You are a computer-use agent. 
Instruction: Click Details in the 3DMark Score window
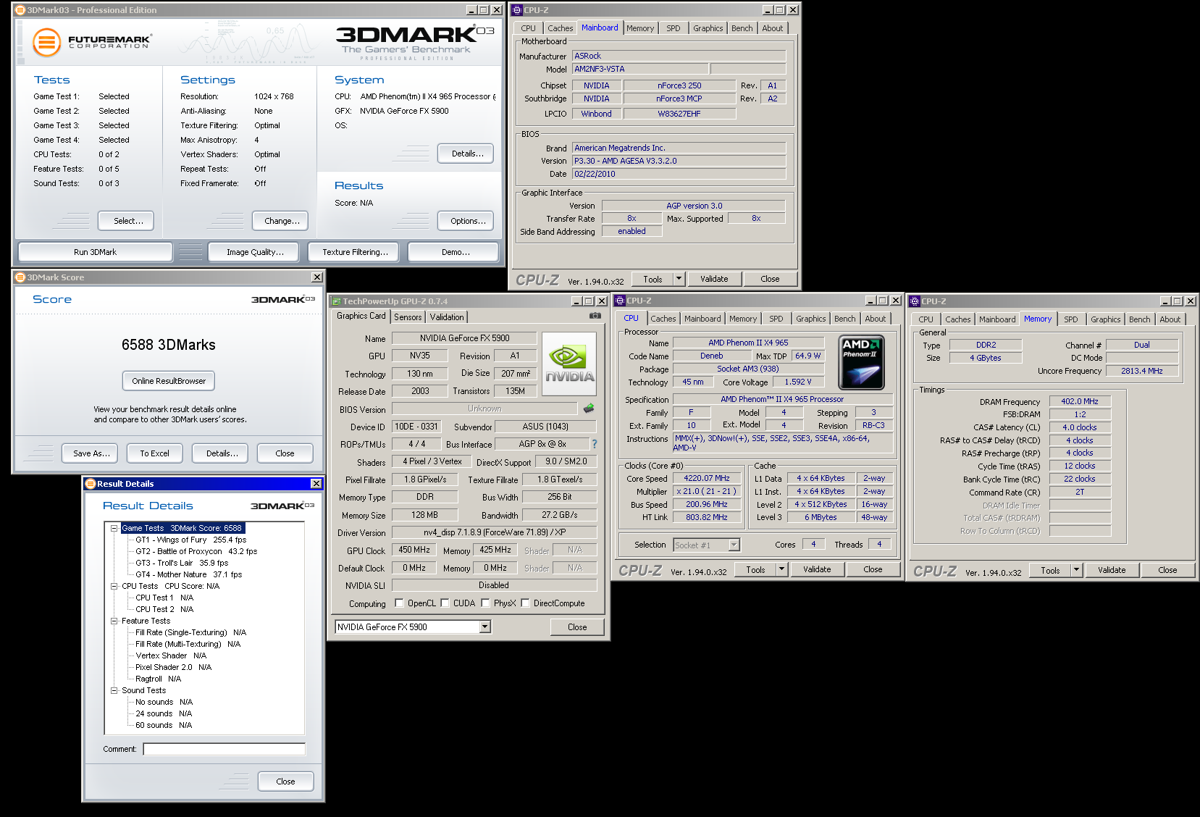222,453
